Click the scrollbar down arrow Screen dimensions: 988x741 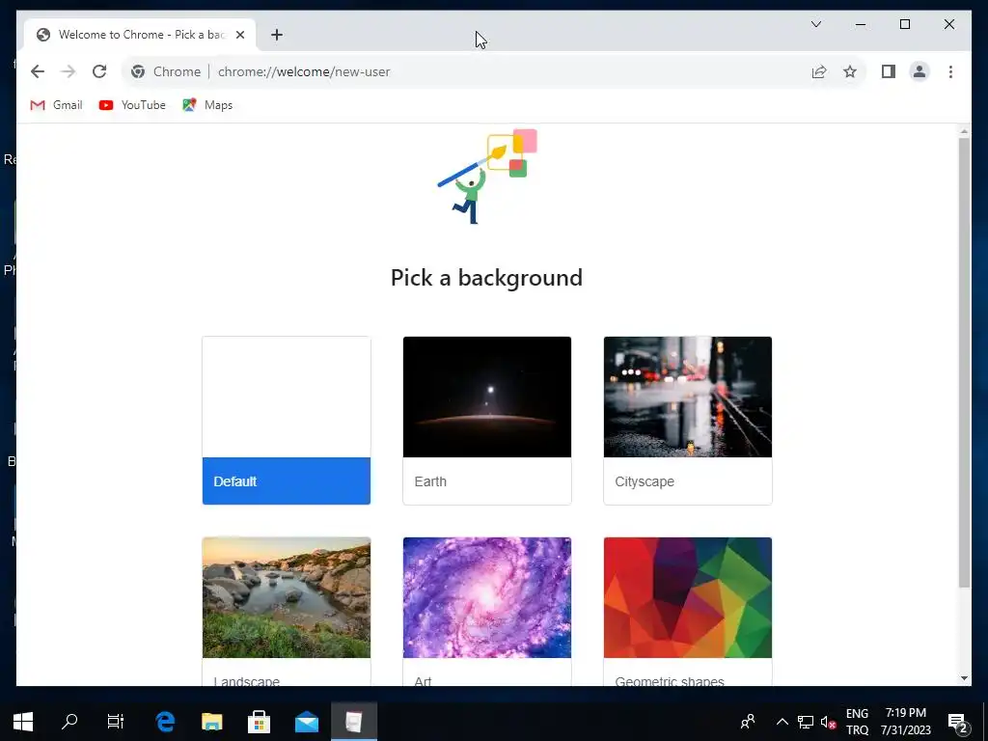click(964, 678)
